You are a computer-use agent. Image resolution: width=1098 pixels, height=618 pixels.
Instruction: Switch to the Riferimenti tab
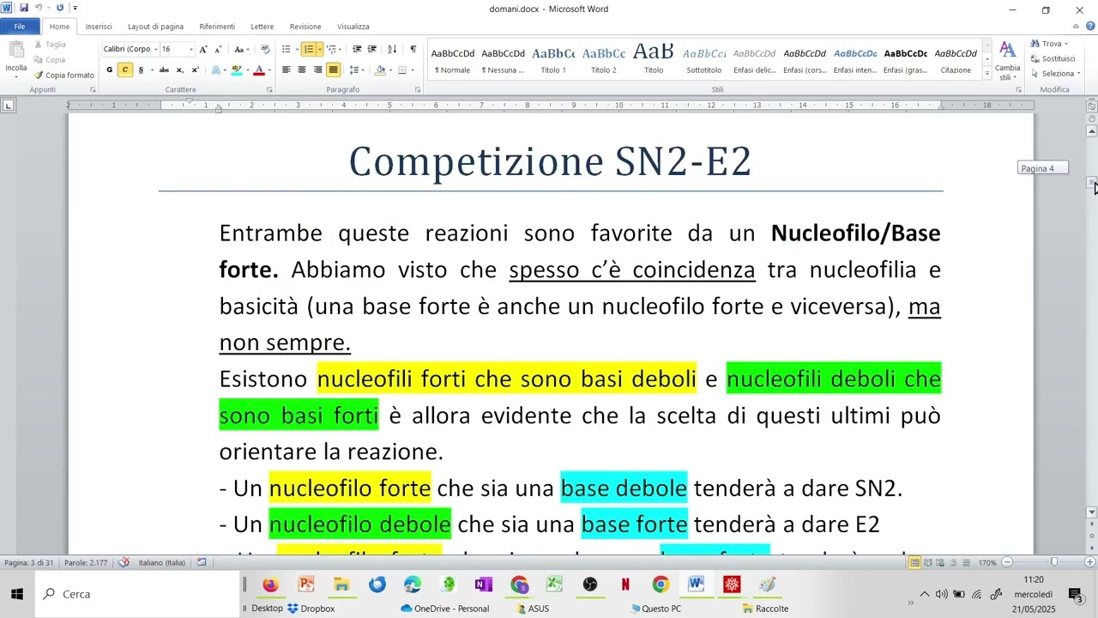pyautogui.click(x=217, y=27)
